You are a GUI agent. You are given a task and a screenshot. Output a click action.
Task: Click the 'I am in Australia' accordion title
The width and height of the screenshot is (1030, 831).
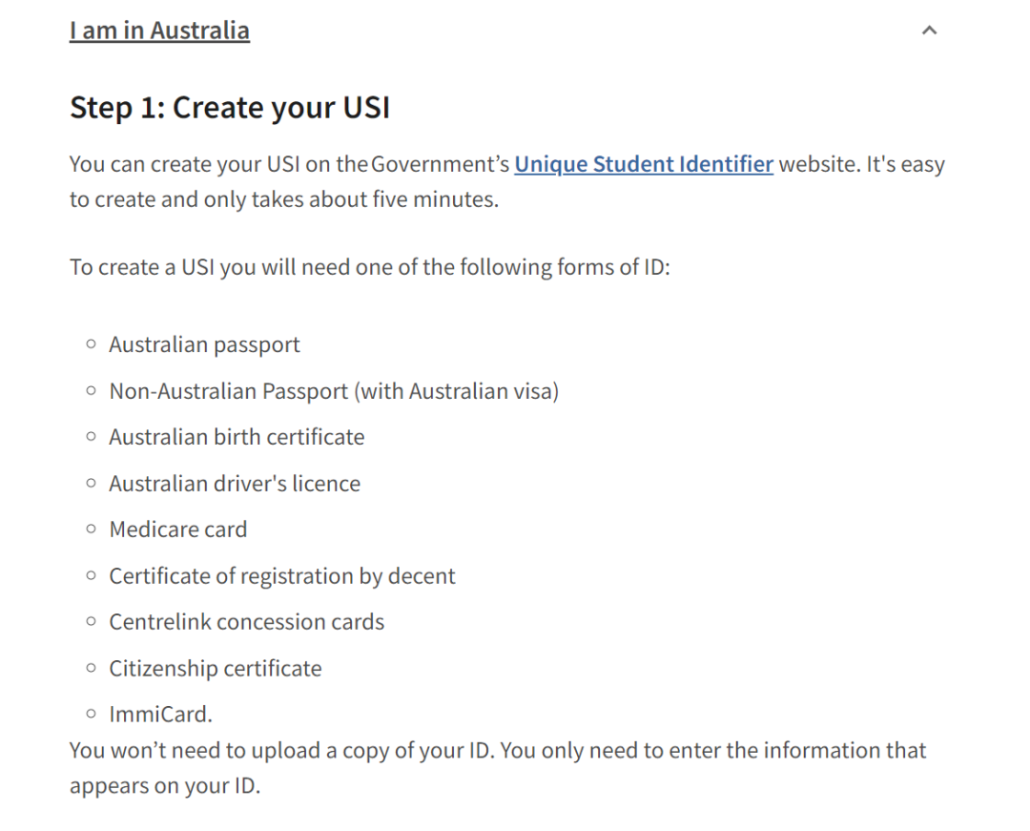159,31
